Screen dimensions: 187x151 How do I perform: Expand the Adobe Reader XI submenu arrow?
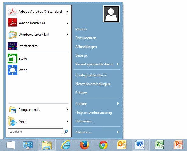(67, 23)
